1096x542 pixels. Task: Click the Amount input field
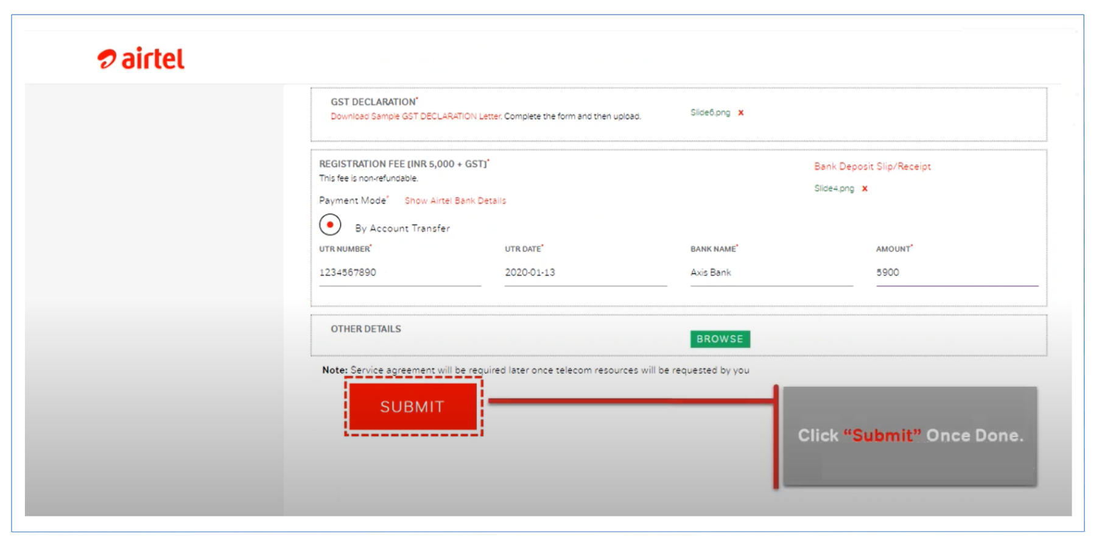957,273
